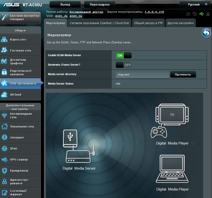The height and width of the screenshot is (198, 212).
Task: Click the Беспроводная сеть Wi-Fi icon
Action: (4, 115)
